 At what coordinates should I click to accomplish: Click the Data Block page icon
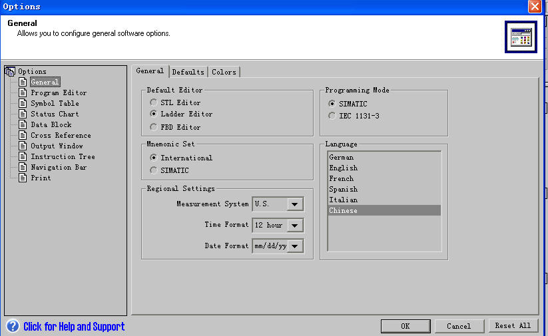(x=23, y=124)
